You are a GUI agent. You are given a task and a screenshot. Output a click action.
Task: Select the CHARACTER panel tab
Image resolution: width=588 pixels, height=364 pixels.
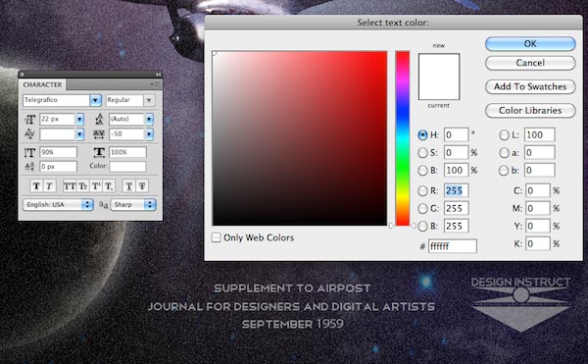[42, 84]
